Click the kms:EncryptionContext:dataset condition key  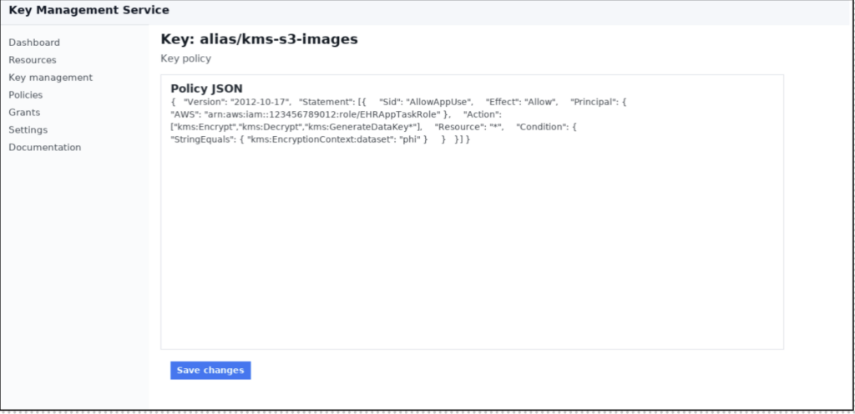(320, 139)
